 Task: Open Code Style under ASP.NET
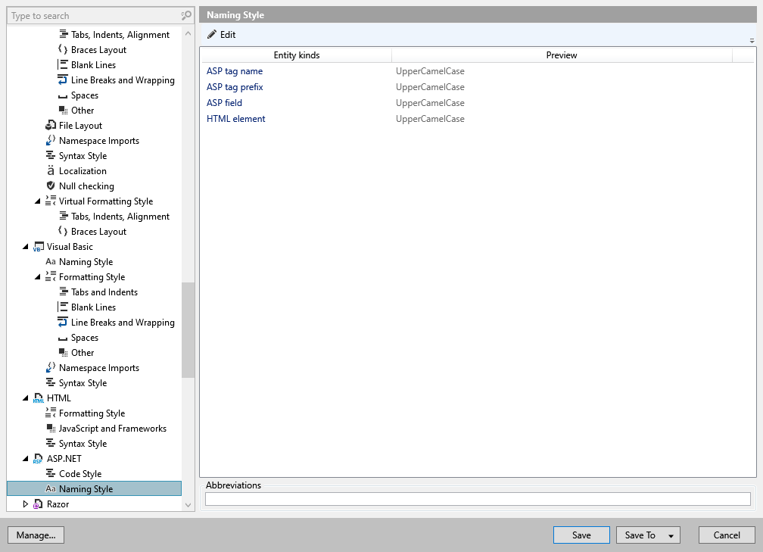79,474
